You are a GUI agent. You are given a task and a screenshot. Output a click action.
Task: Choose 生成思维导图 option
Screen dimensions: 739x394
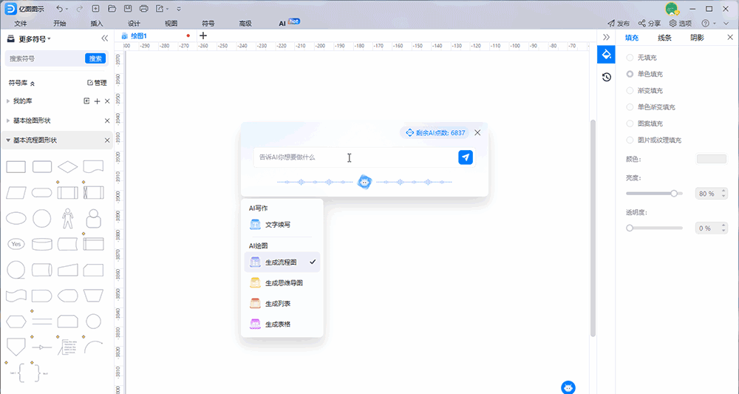coord(284,282)
